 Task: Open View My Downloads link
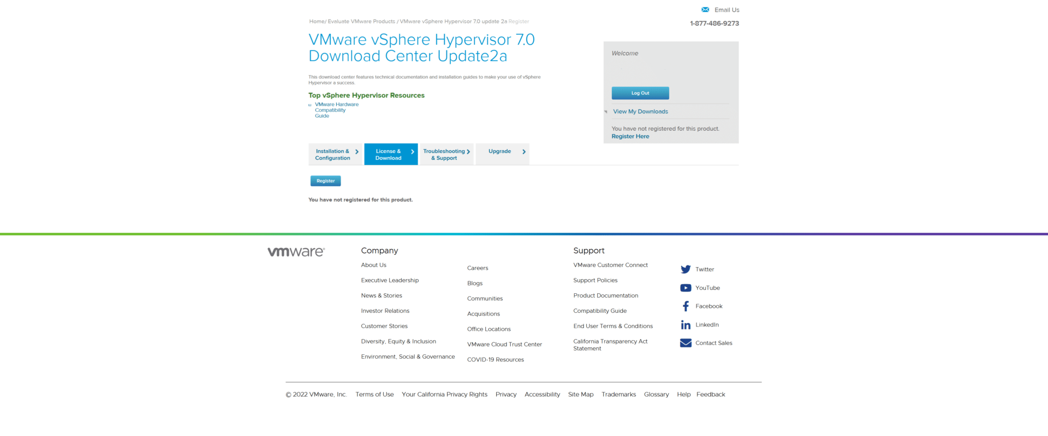click(640, 112)
